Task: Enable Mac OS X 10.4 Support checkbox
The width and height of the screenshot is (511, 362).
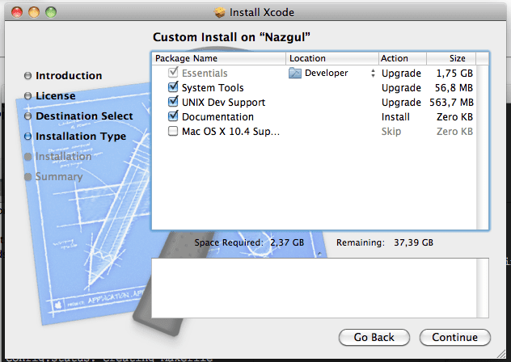Action: (173, 132)
